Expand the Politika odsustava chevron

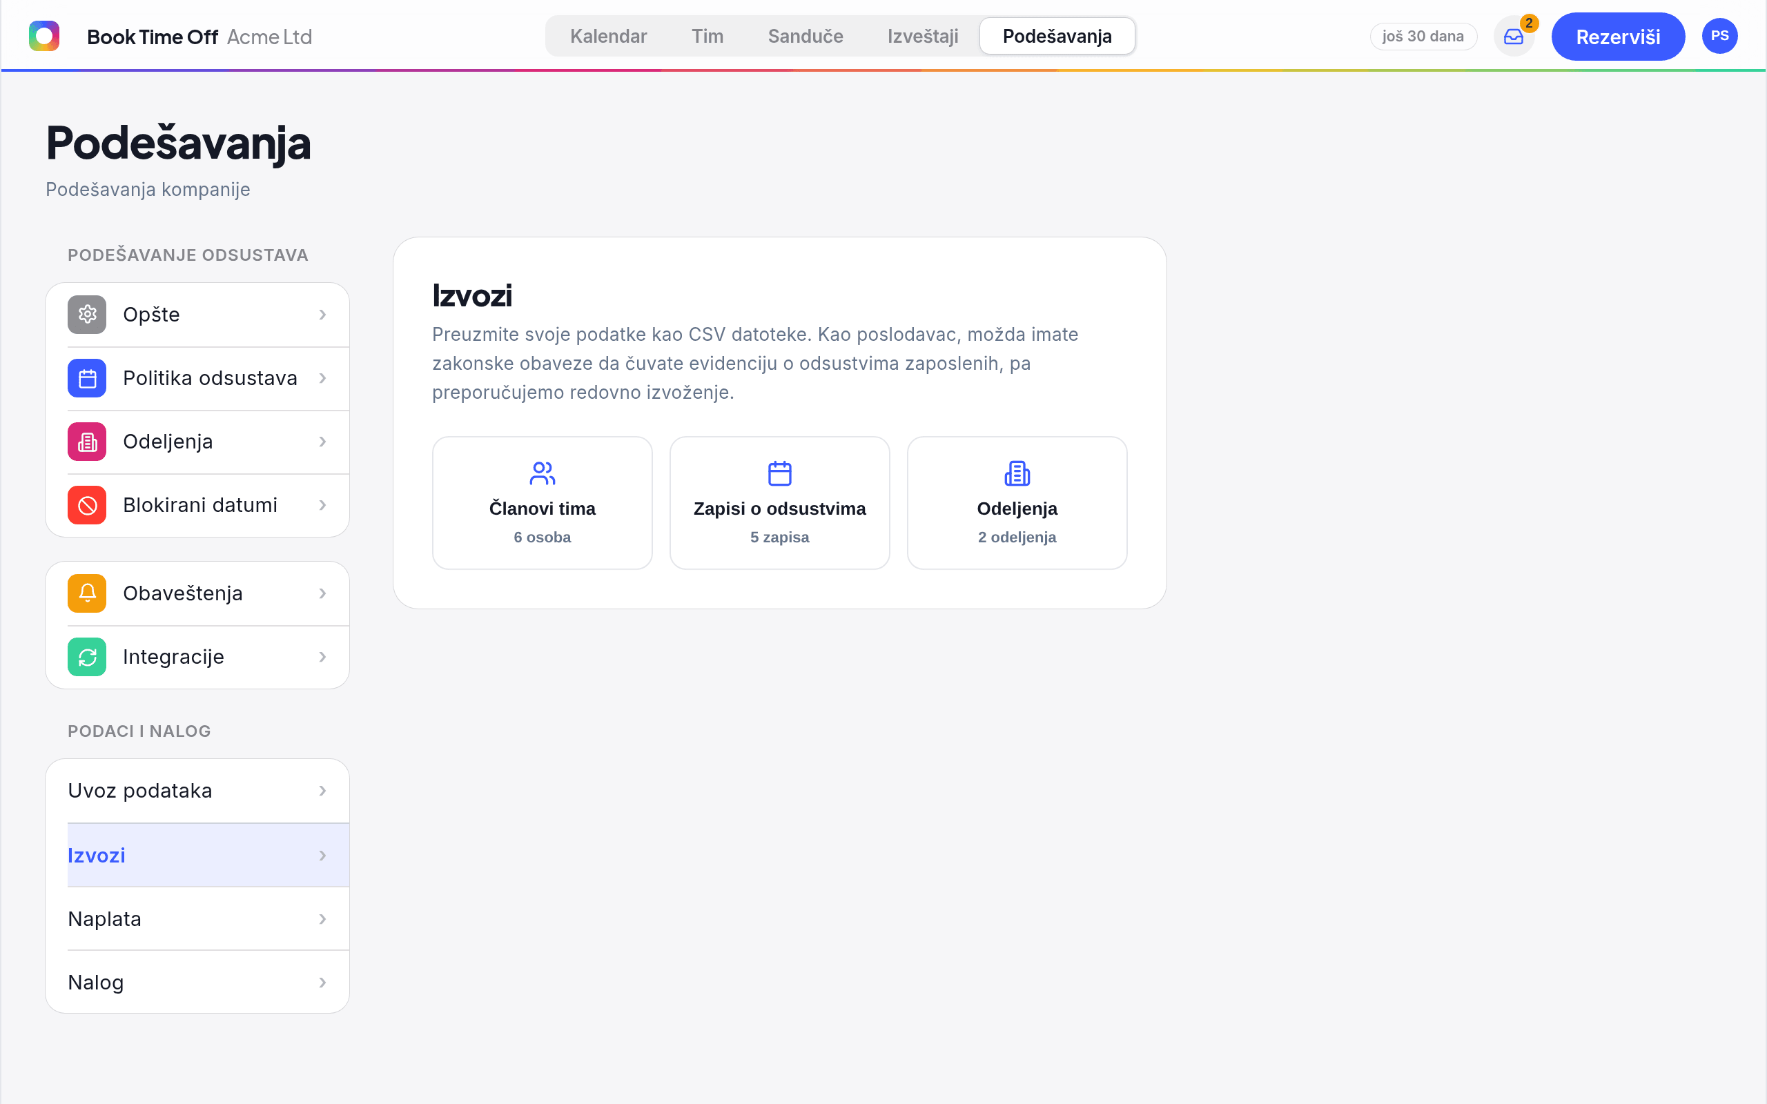pyautogui.click(x=323, y=378)
